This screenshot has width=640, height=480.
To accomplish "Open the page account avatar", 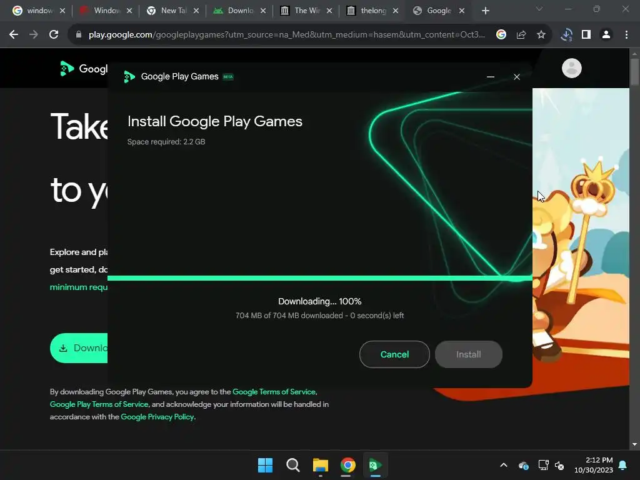I will 571,68.
